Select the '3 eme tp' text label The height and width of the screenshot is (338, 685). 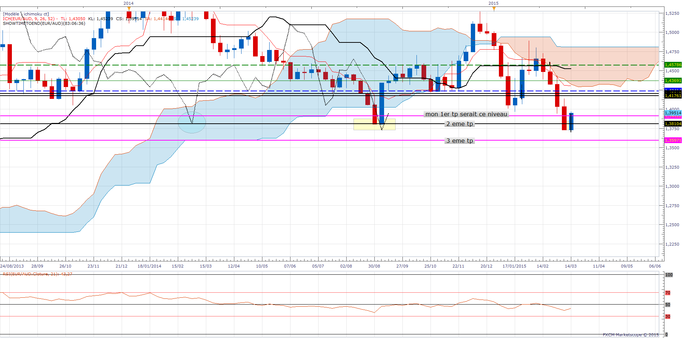[460, 141]
